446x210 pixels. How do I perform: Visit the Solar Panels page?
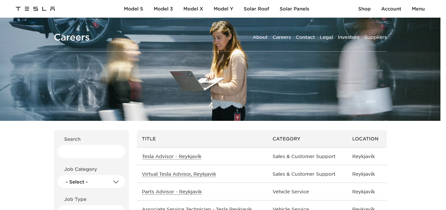click(294, 9)
